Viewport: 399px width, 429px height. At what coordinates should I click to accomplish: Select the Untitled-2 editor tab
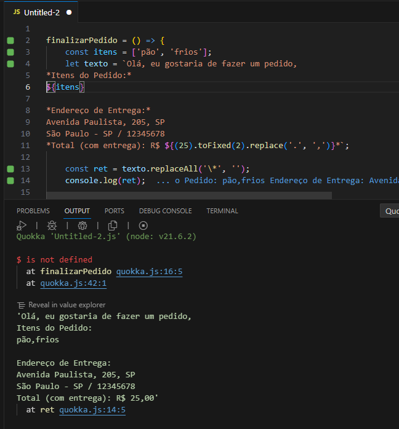click(x=41, y=12)
